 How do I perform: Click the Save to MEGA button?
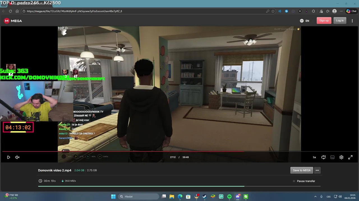pyautogui.click(x=302, y=170)
